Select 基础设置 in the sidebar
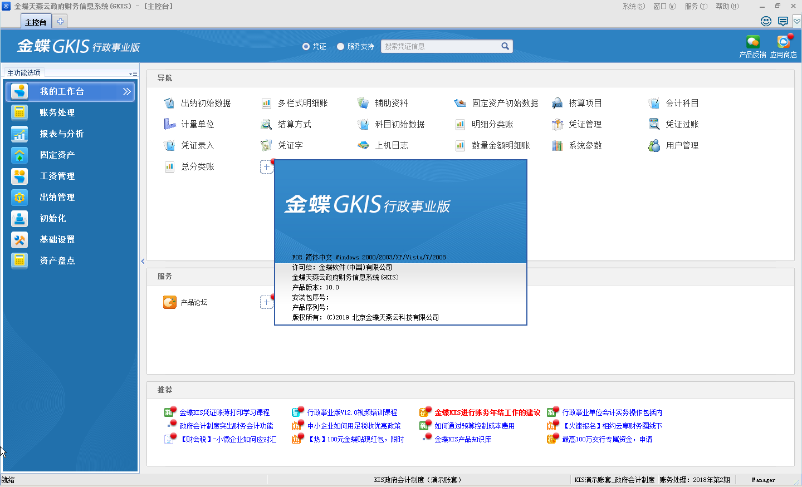This screenshot has width=802, height=487. (x=71, y=239)
